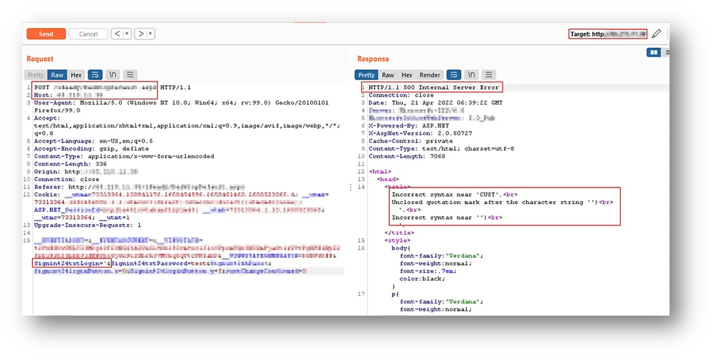Toggle show non-printable chars in Request
714x360 pixels.
coord(113,74)
